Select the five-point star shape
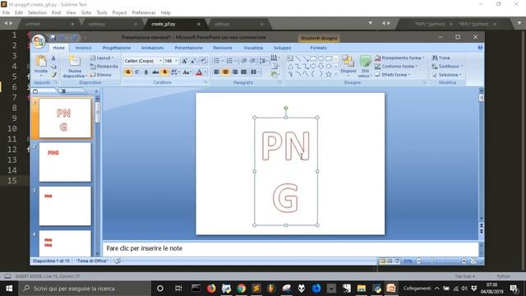Viewport: 526px width, 296px height. tap(329, 74)
